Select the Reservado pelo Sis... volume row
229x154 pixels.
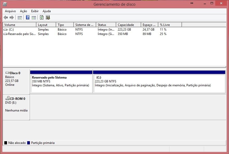click(92, 34)
